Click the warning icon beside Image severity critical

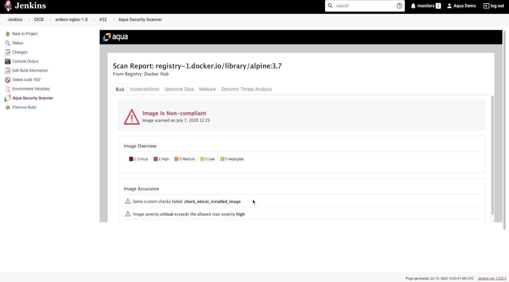point(128,214)
